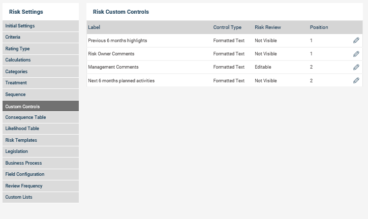Open Consequence Table page
The image size is (368, 219).
(41, 117)
